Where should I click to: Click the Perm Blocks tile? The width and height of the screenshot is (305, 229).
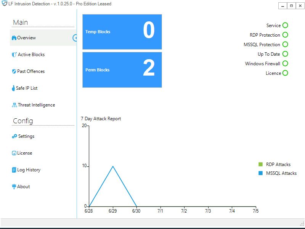coord(122,69)
